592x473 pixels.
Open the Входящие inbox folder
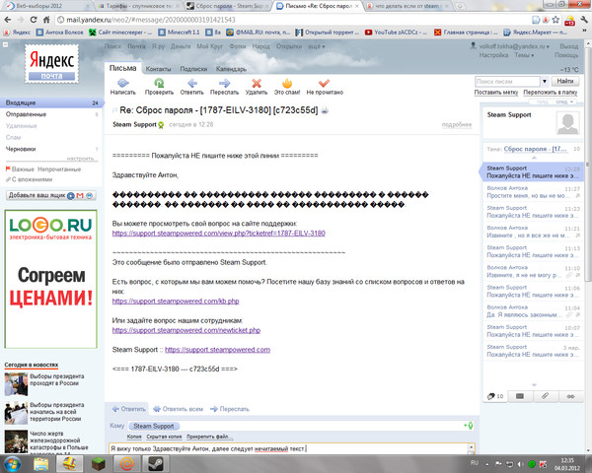click(51, 102)
